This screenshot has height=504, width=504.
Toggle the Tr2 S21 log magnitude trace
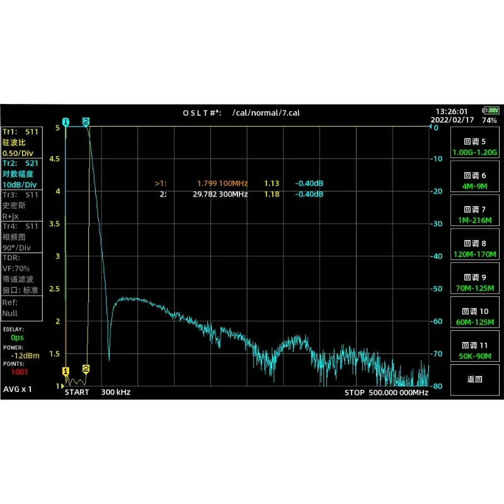[21, 174]
